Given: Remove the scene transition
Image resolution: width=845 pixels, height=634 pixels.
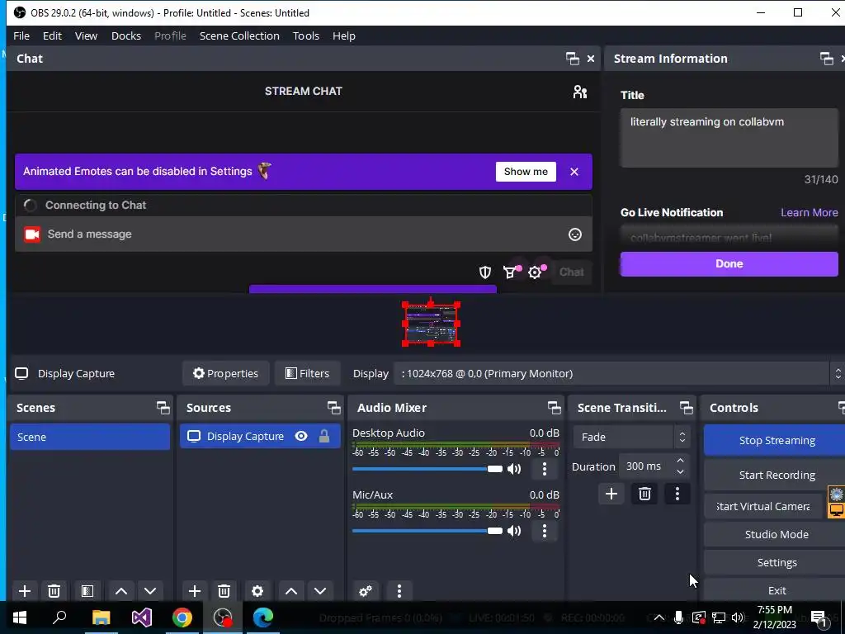Looking at the screenshot, I should click(x=644, y=494).
